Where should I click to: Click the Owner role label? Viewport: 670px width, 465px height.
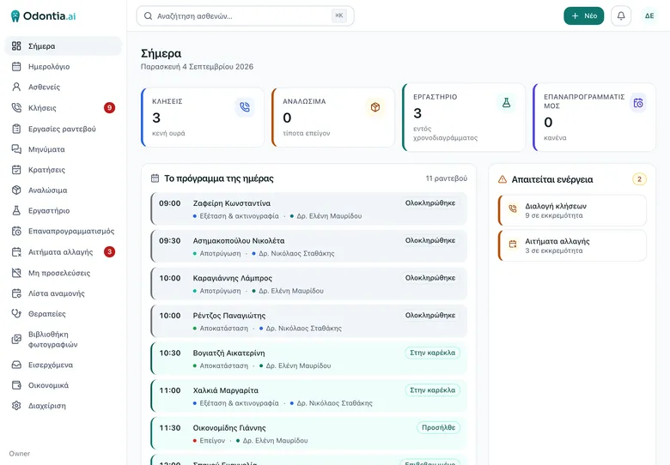coord(20,454)
